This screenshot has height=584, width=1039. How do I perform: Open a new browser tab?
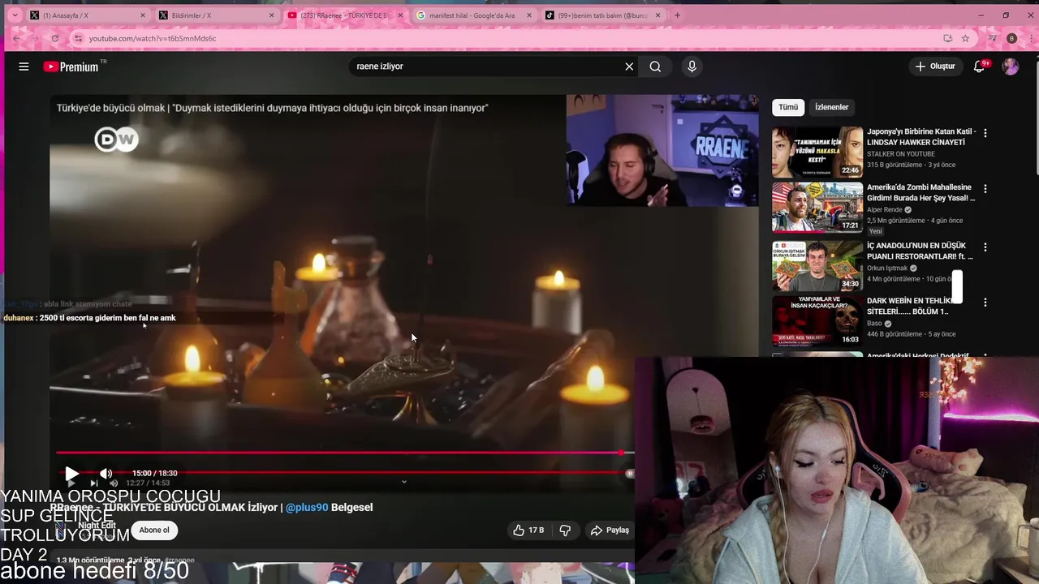[x=678, y=15]
